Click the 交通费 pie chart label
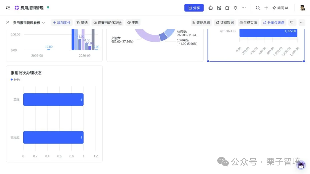The height and width of the screenshot is (174, 310). (122, 40)
